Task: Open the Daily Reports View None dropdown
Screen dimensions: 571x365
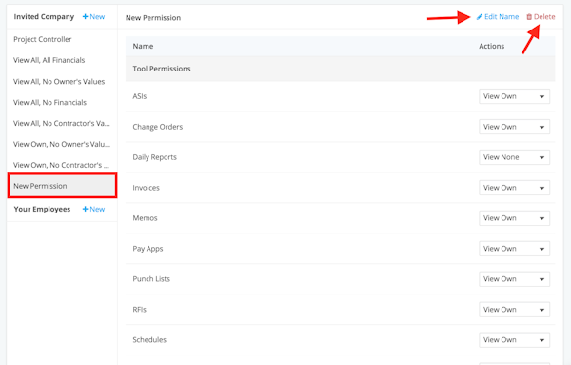Action: tap(514, 157)
